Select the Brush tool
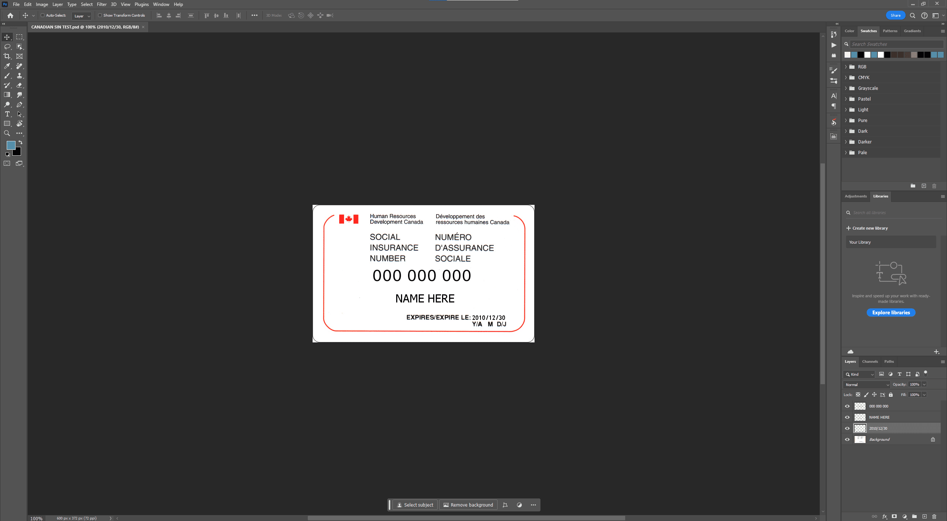Image resolution: width=947 pixels, height=521 pixels. tap(7, 75)
